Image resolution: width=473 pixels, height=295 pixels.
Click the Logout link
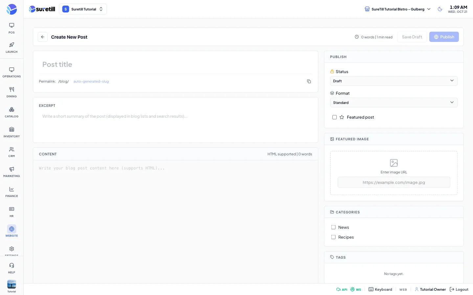pos(459,289)
